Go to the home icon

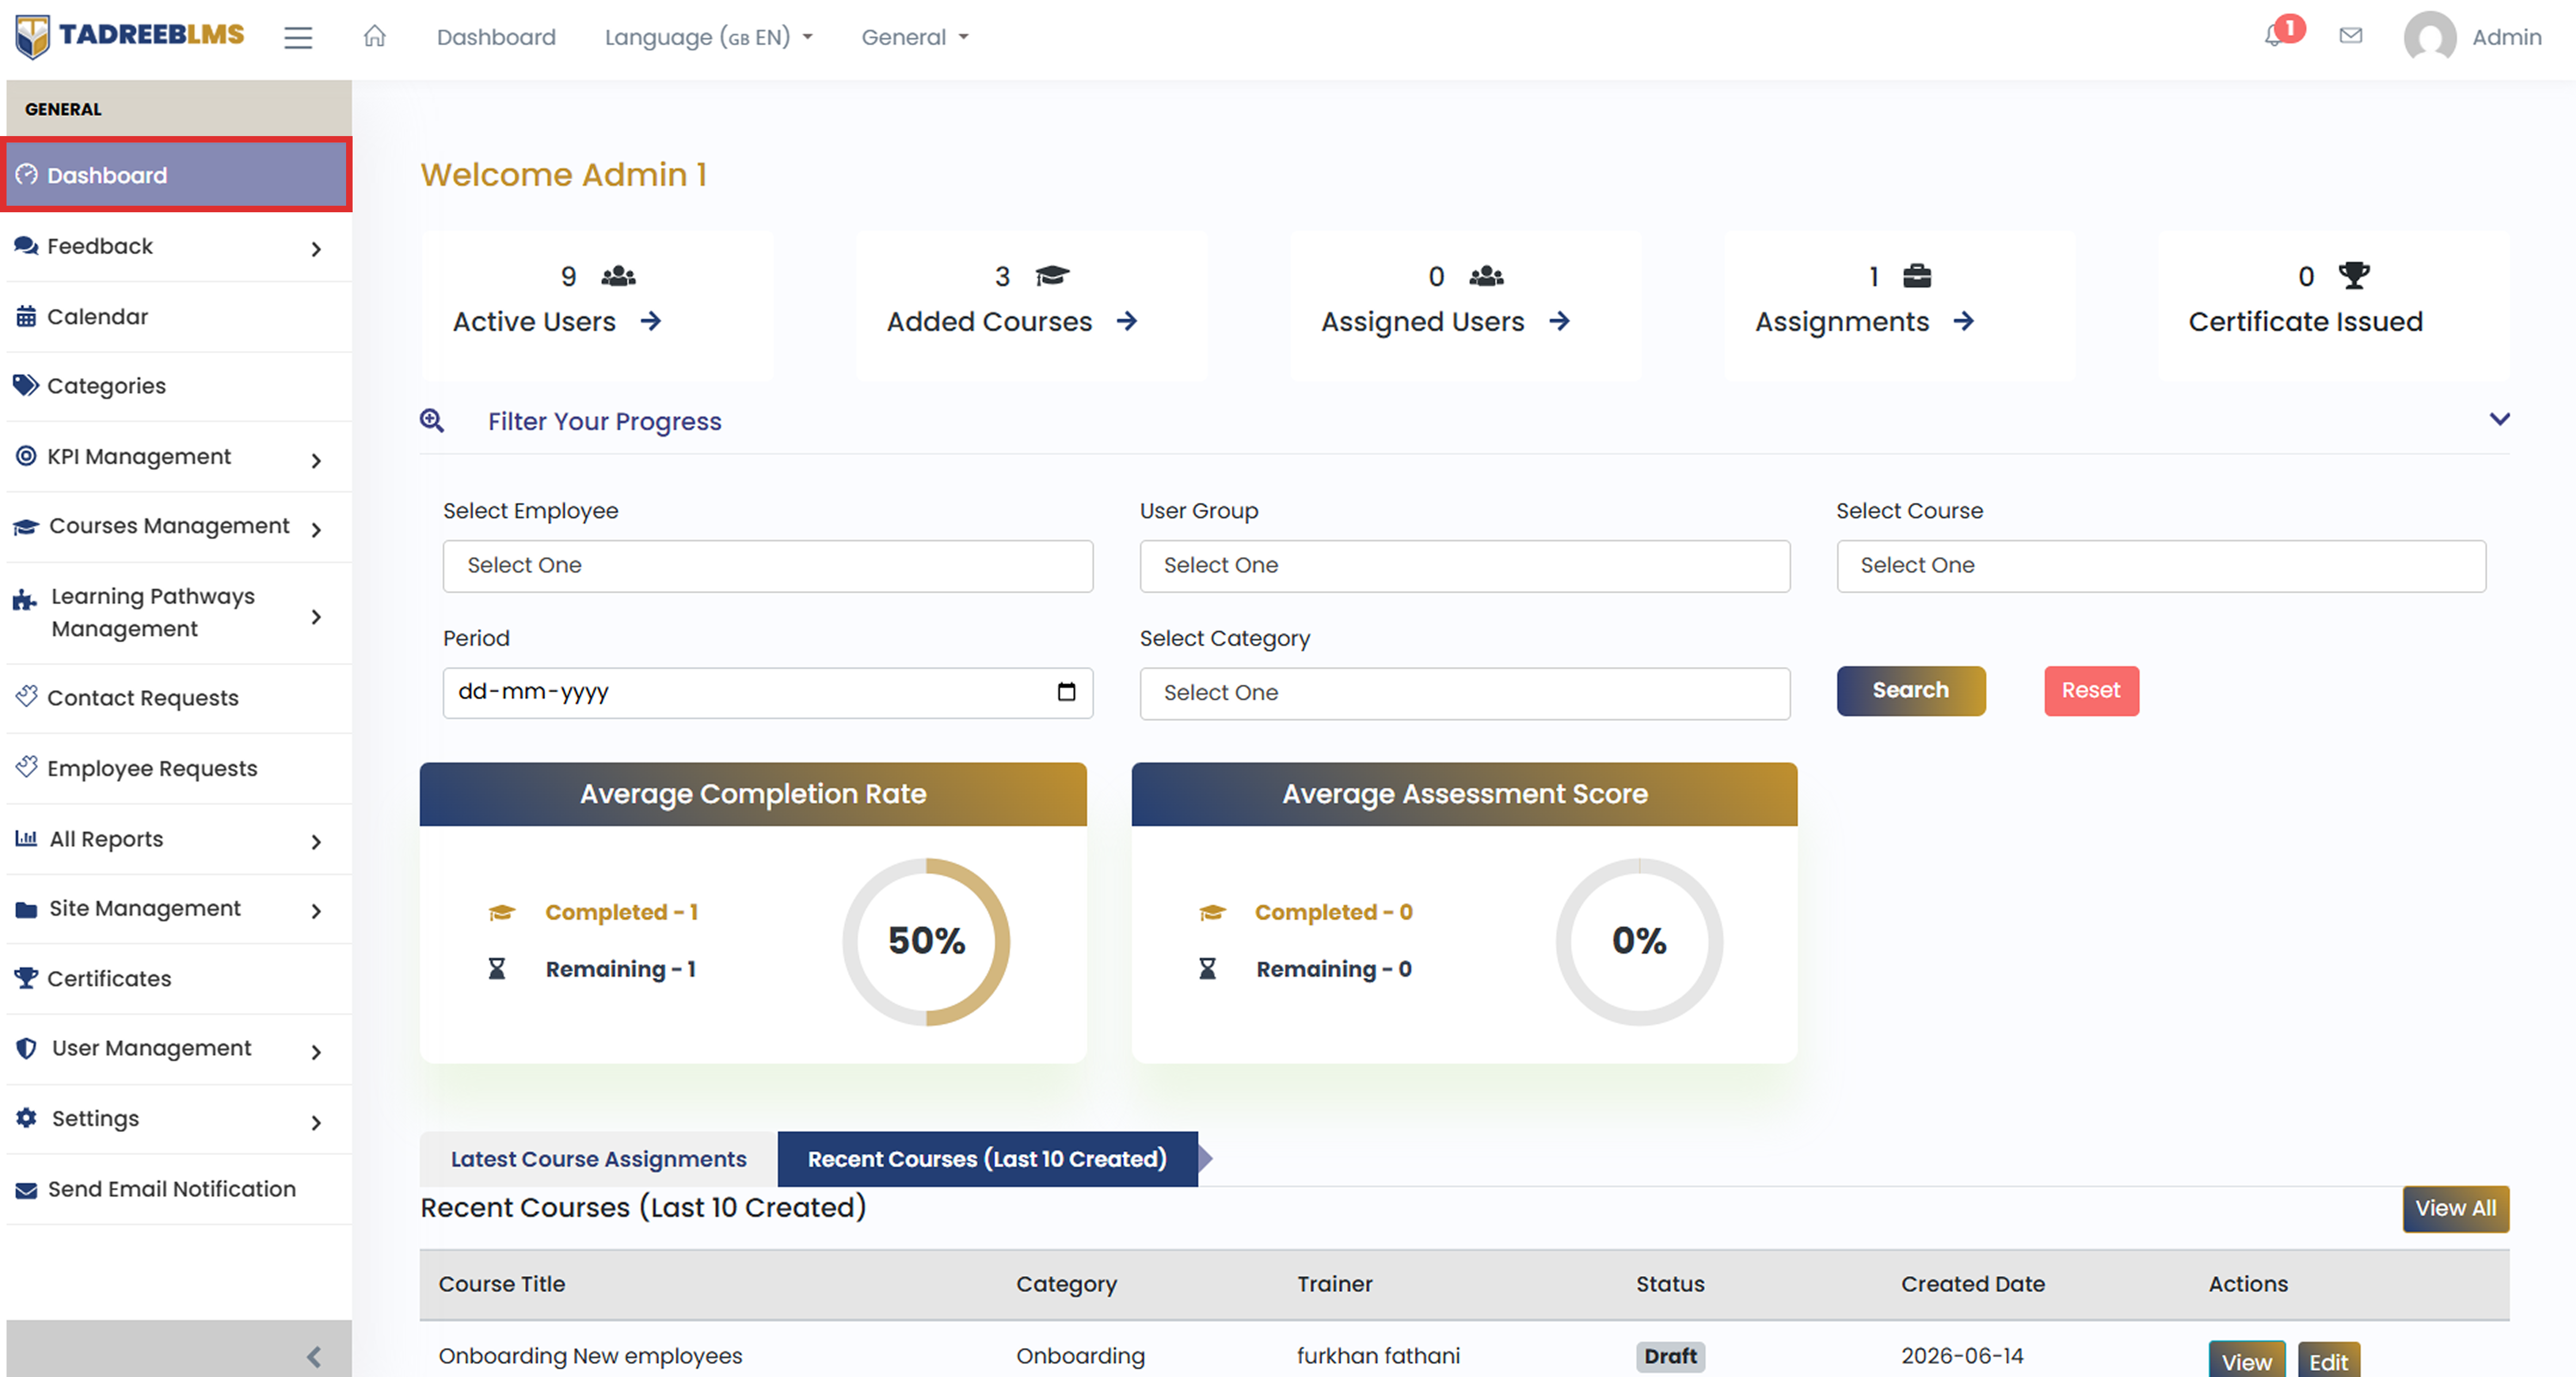tap(374, 36)
